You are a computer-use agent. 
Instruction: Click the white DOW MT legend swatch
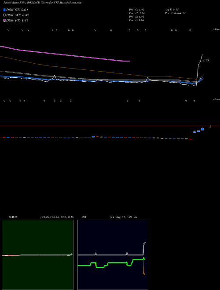pyautogui.click(x=4, y=15)
